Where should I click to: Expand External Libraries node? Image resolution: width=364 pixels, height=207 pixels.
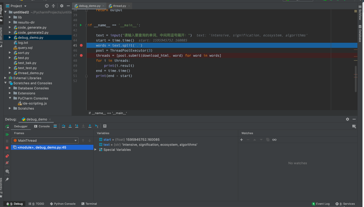click(5, 78)
